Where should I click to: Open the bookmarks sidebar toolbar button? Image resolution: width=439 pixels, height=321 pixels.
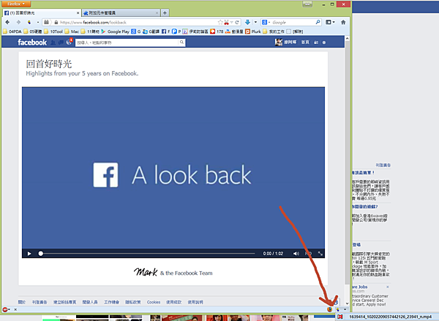pos(330,22)
